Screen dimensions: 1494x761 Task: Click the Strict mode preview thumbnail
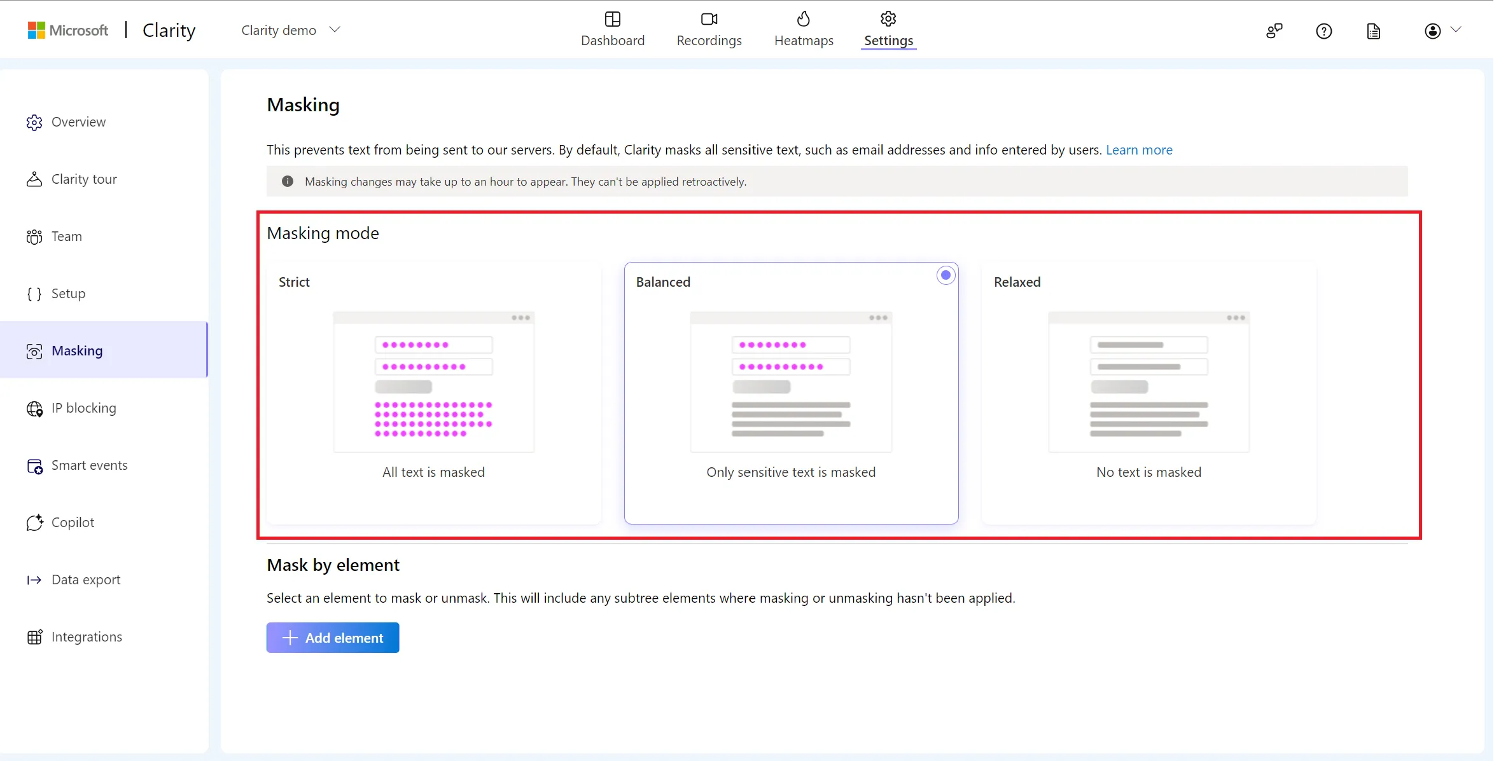click(x=434, y=382)
